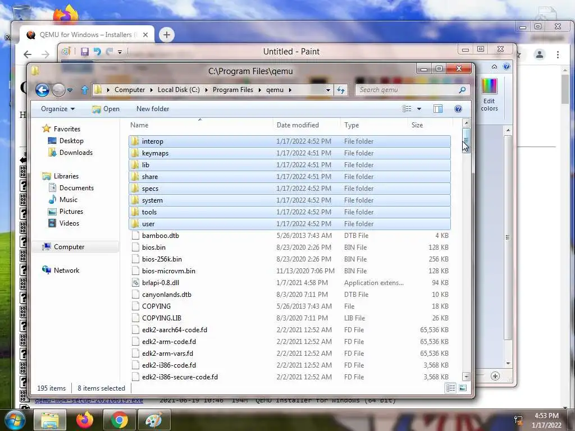Select the interop folder
Screen dimensions: 575x431
[290, 141]
